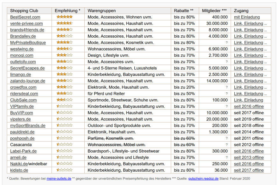
Task: Go to westwing.de
Action: pos(22,49)
